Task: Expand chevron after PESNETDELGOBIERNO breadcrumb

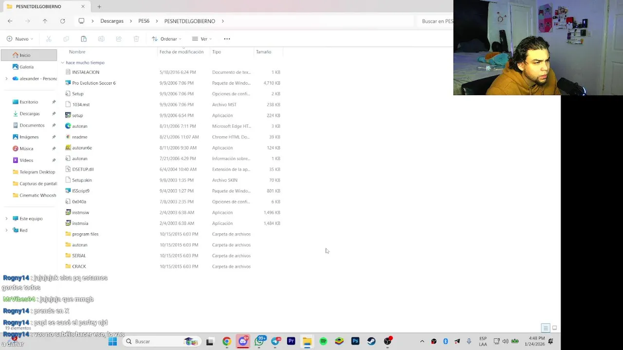Action: [223, 21]
